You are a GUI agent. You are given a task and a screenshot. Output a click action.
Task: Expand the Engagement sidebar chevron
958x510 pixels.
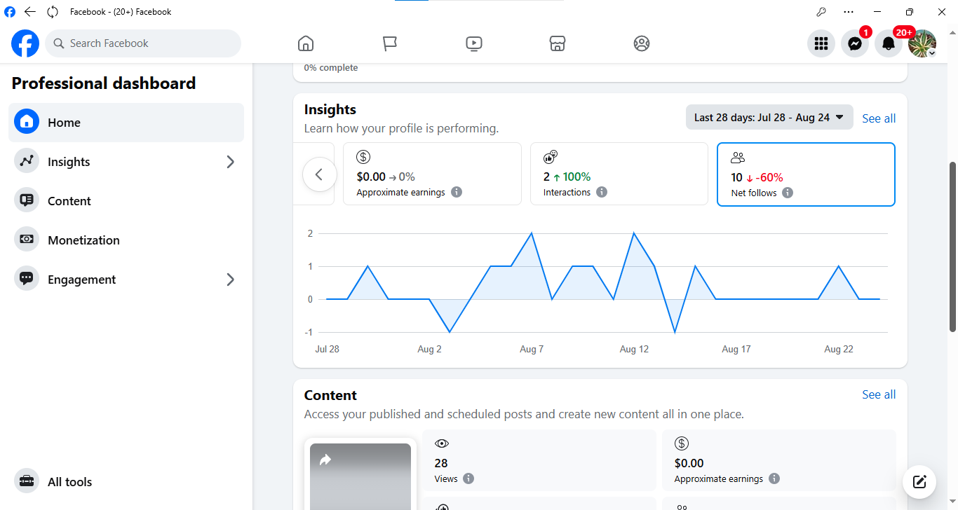[x=230, y=280]
